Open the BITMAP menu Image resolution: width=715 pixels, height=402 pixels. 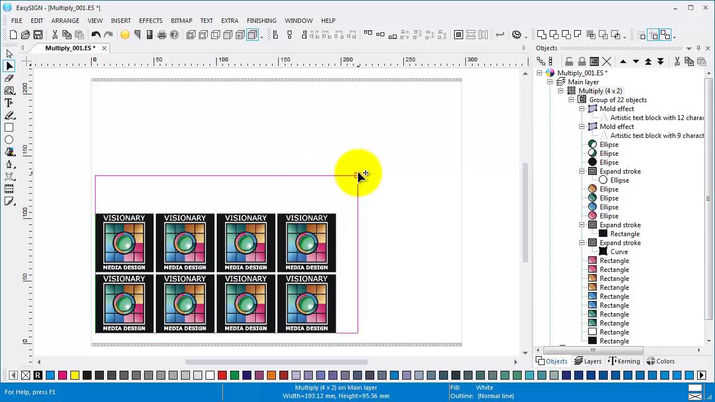tap(182, 21)
